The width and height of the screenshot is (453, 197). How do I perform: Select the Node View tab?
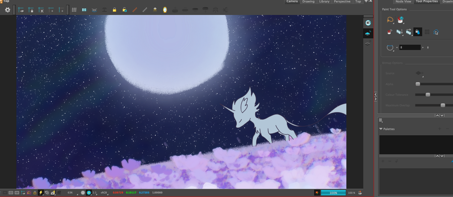(403, 2)
